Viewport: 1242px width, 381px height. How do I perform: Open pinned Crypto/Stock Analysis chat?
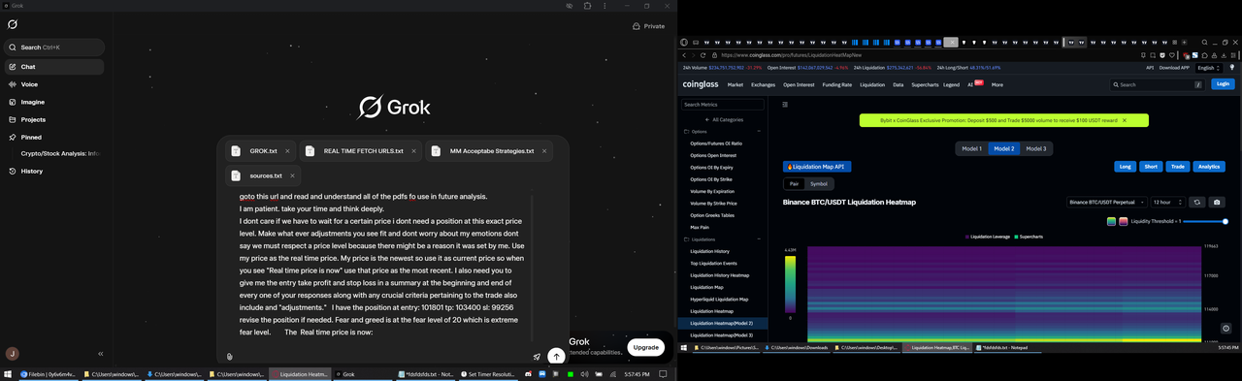[x=60, y=153]
